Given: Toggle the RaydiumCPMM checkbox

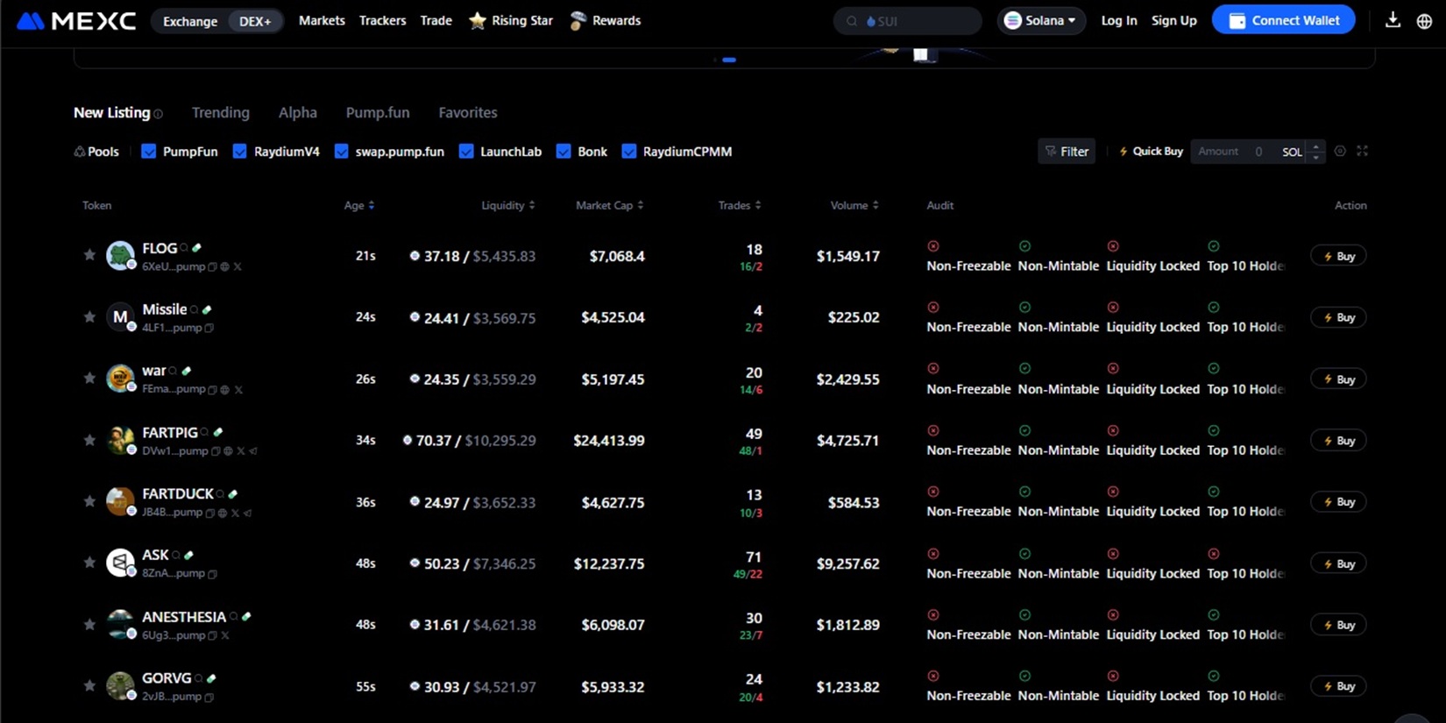Looking at the screenshot, I should click(x=629, y=152).
